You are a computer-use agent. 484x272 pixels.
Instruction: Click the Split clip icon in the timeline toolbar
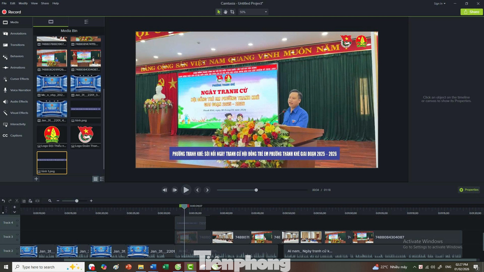[x=37, y=201]
